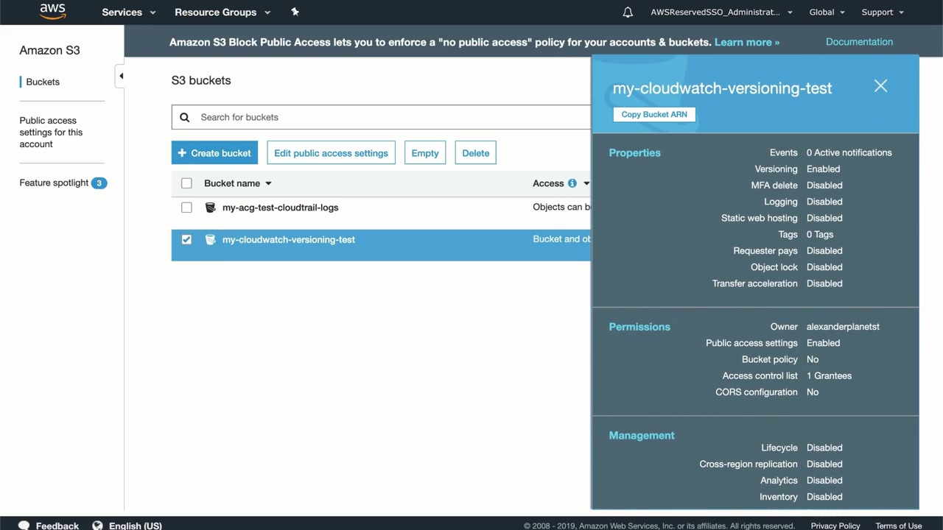Click the Transfer acceleration Disabled value
Screen dimensions: 943x530
pyautogui.click(x=824, y=283)
